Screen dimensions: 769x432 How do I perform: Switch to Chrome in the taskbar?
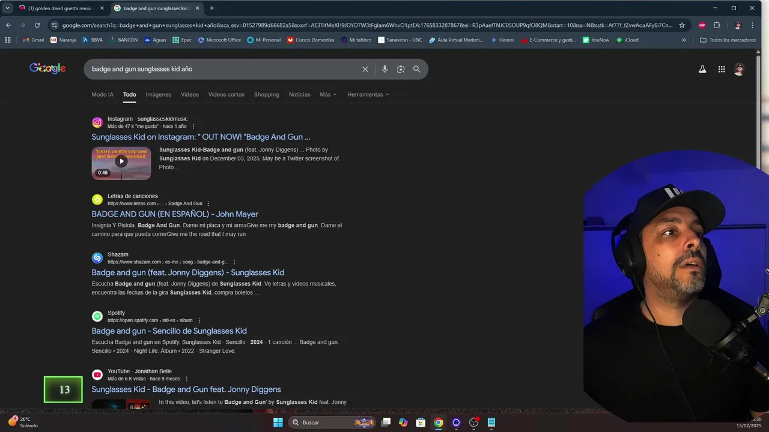[439, 422]
